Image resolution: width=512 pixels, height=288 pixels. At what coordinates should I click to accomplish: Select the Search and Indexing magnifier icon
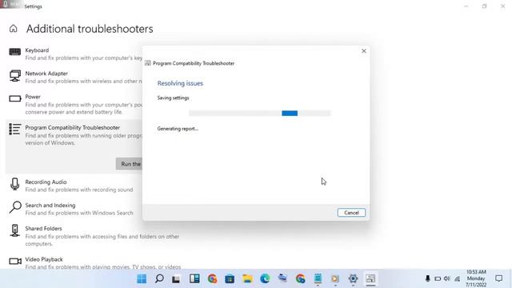tap(15, 207)
